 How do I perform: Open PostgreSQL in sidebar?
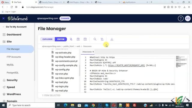click(13, 73)
